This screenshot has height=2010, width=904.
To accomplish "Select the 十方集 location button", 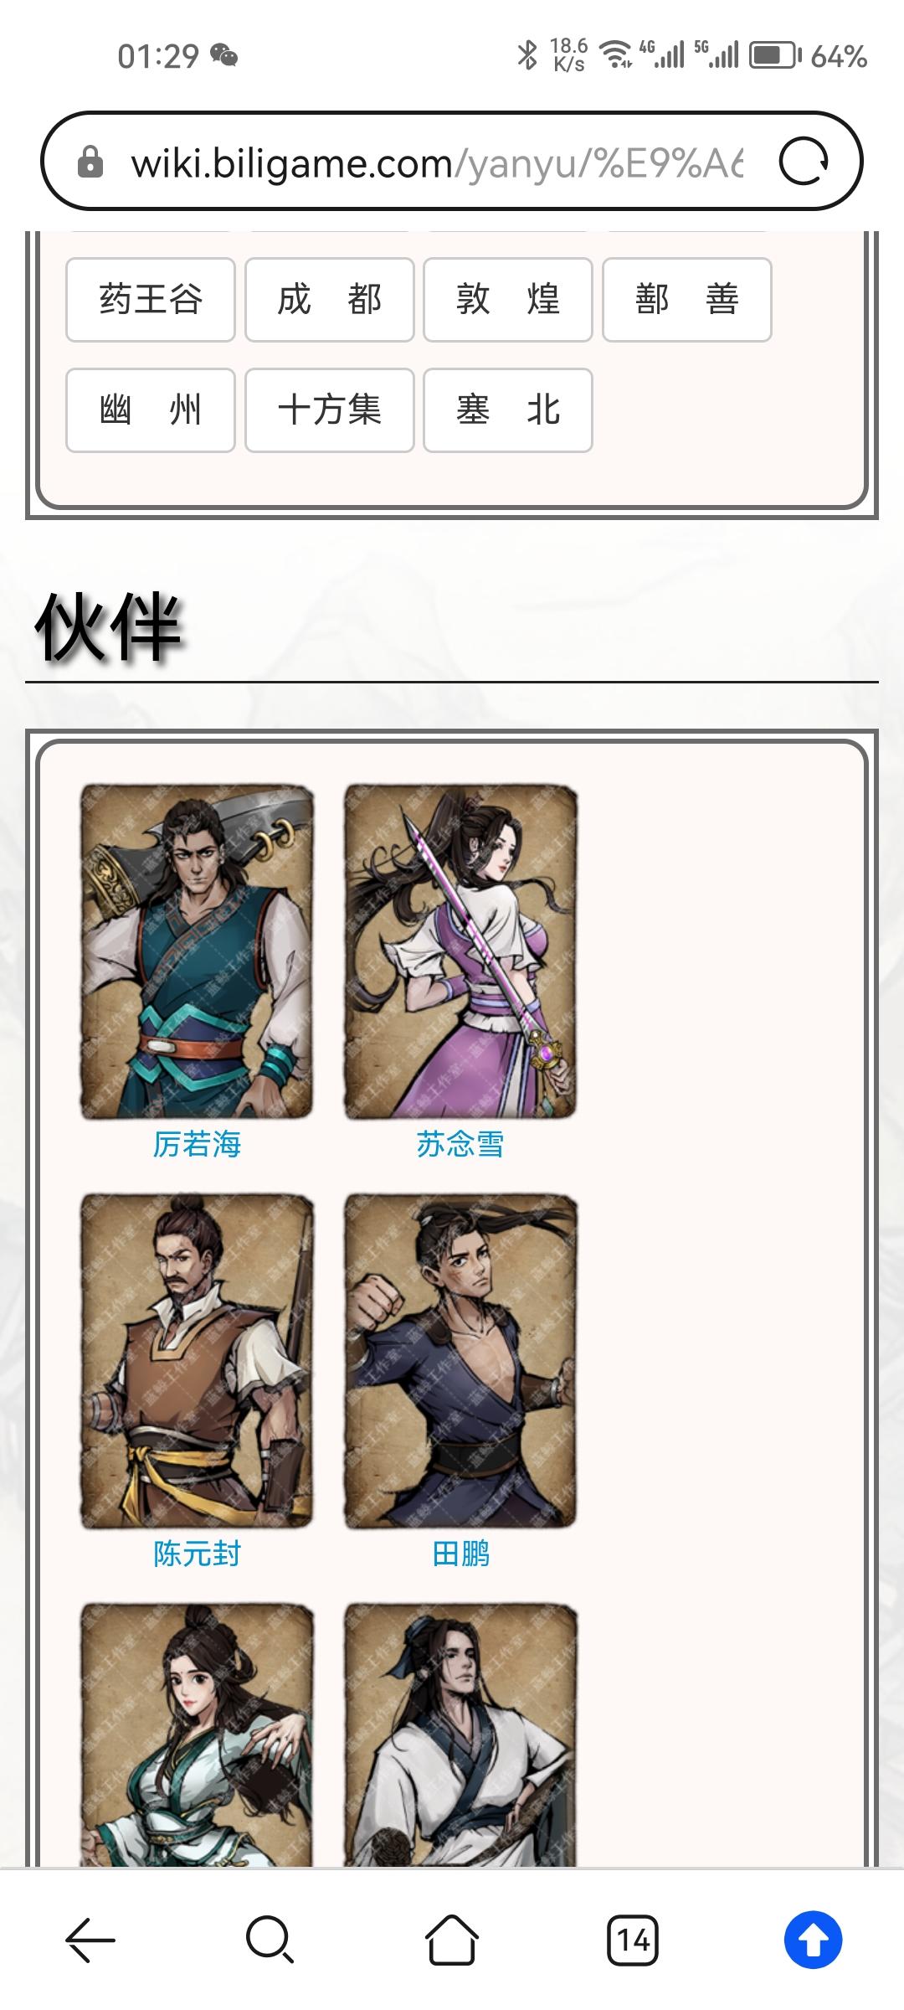I will [330, 410].
